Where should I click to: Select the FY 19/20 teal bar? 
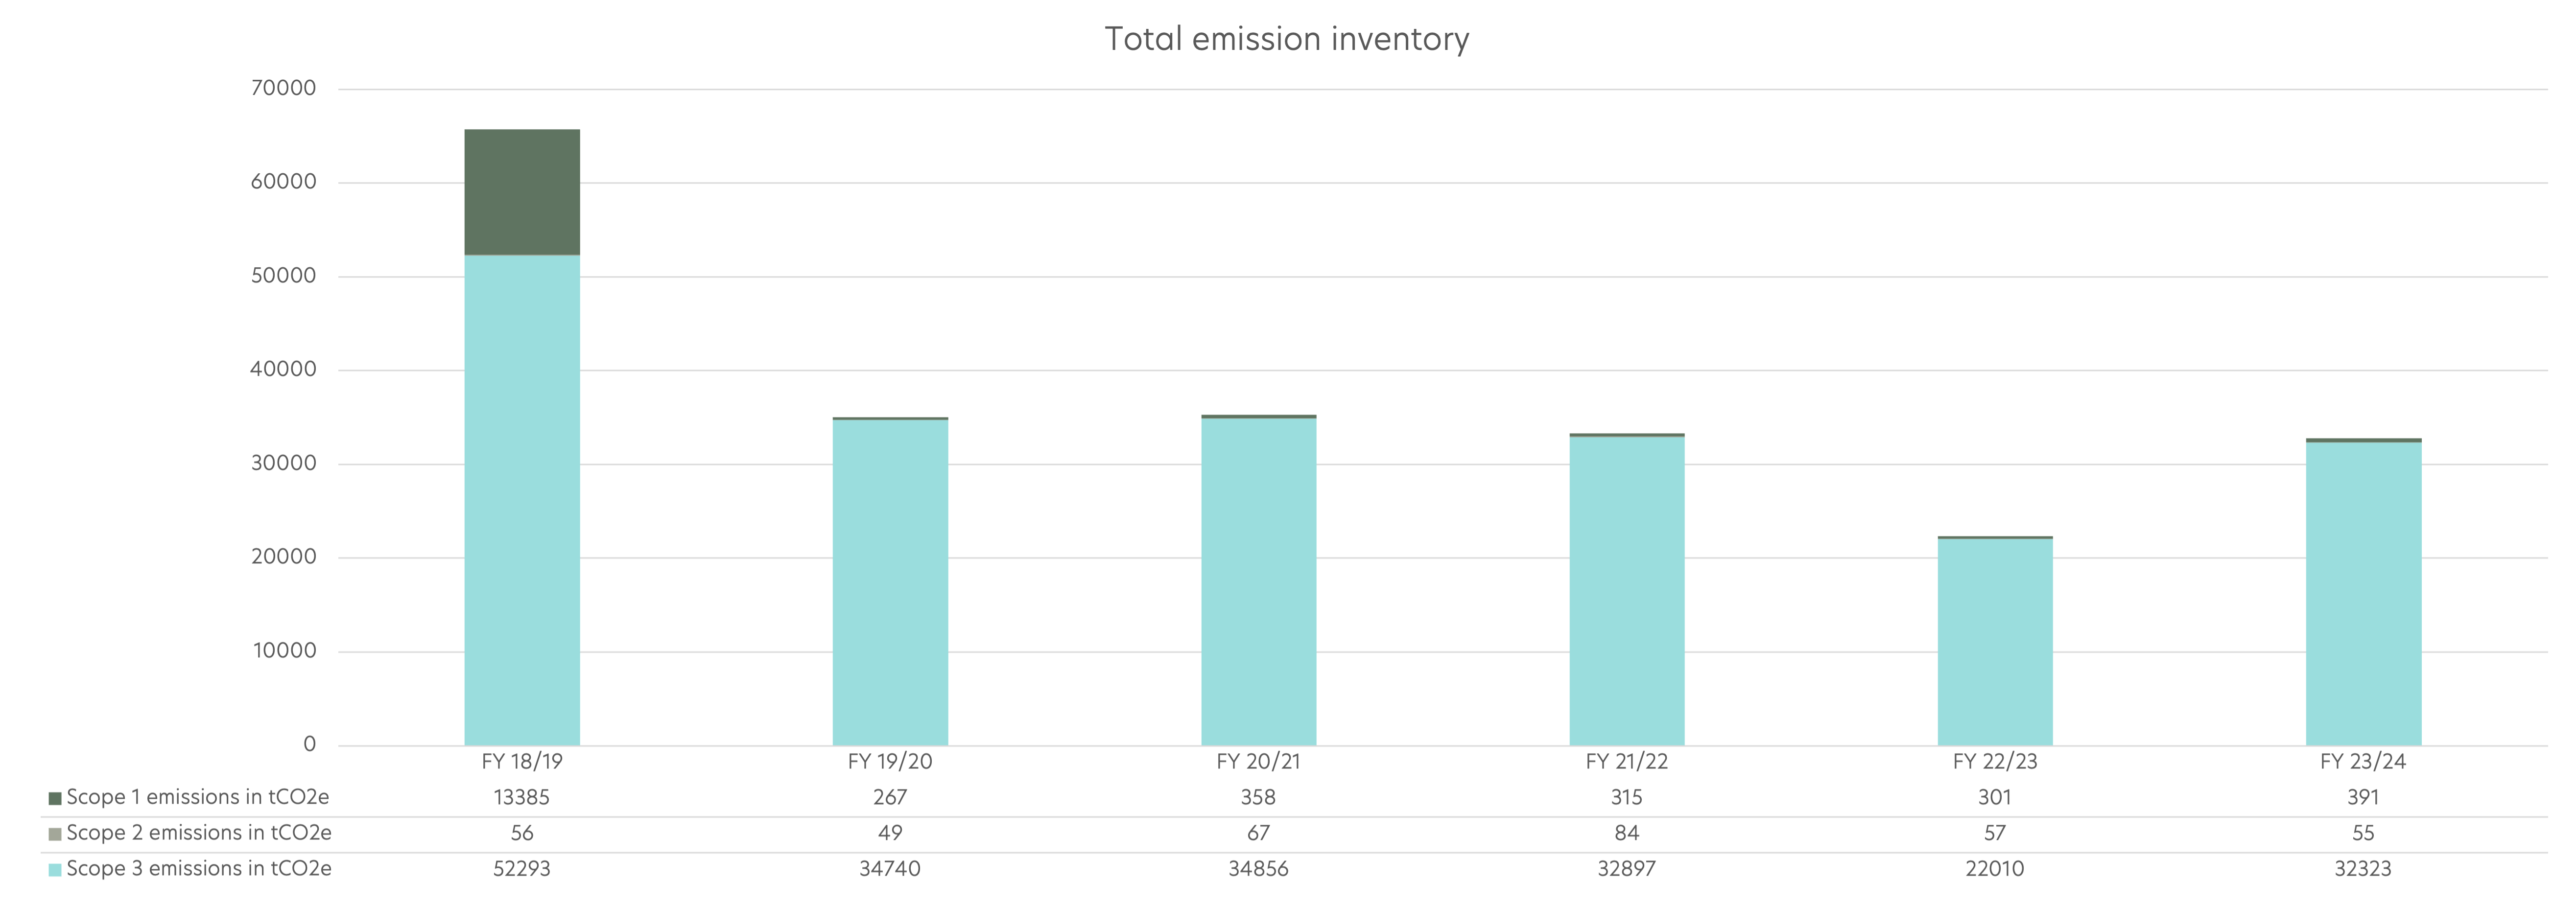click(x=890, y=582)
